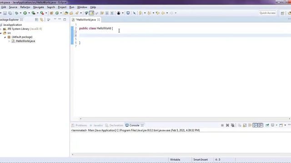Toggle Scroll Lock in Console toolbar
This screenshot has width=291, height=163.
pos(245,125)
